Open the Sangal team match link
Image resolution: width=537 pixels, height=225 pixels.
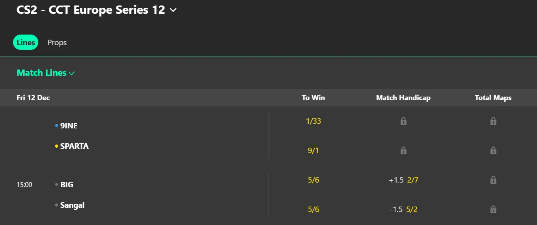pos(72,205)
